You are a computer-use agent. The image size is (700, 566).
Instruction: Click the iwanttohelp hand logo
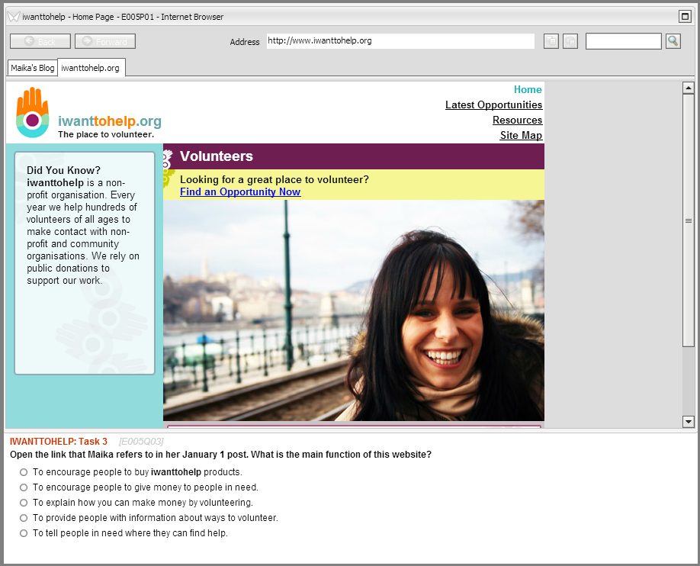tap(32, 113)
